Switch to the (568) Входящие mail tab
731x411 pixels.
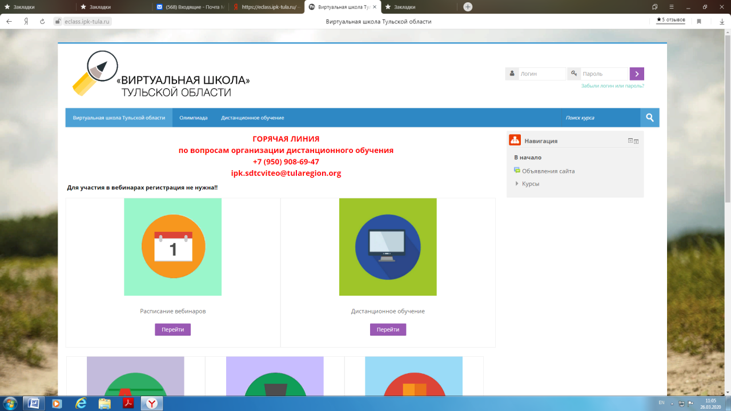[x=190, y=7]
